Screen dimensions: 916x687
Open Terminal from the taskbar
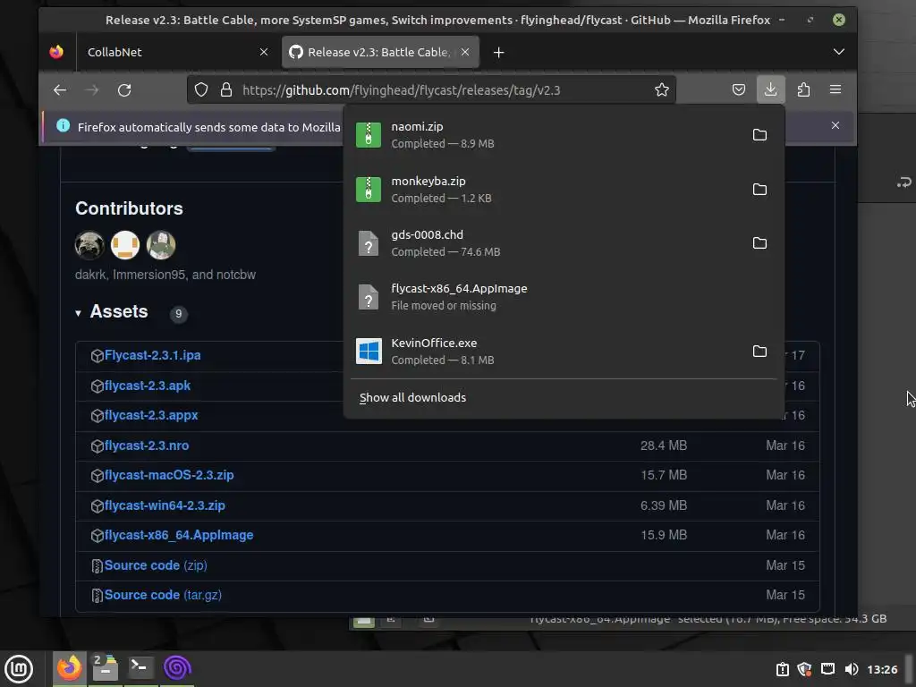[140, 667]
